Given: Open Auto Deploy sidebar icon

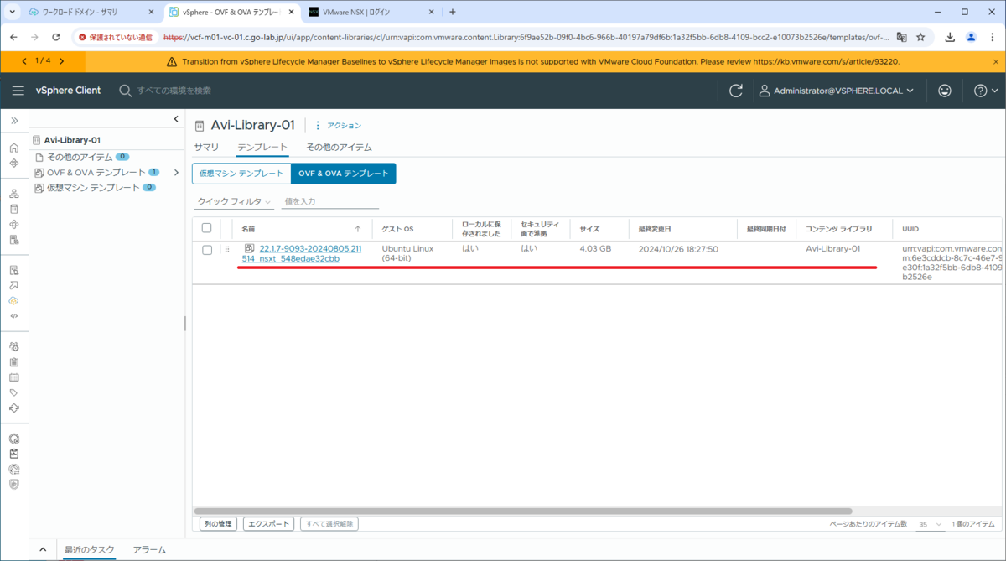Looking at the screenshot, I should pyautogui.click(x=14, y=285).
